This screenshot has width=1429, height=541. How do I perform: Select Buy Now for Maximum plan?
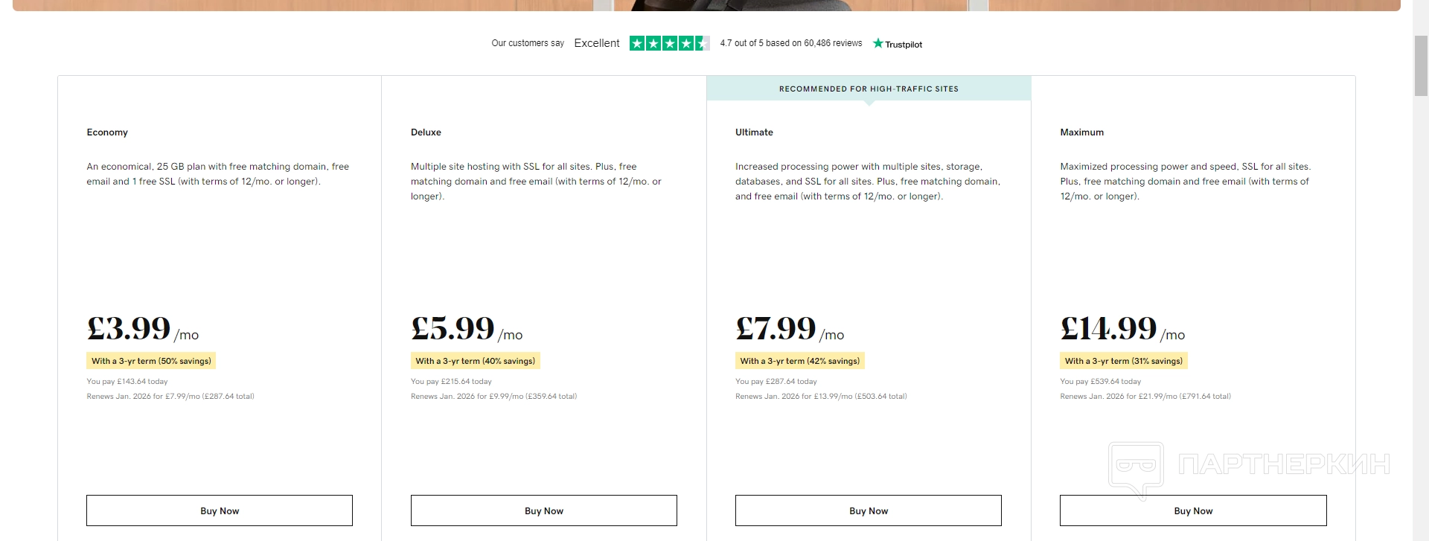(1192, 510)
